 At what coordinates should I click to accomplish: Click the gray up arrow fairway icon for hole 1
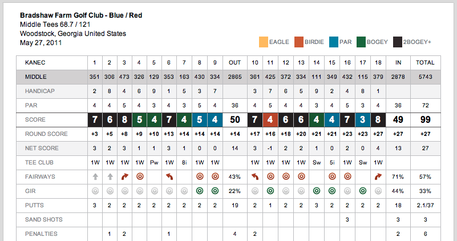click(x=95, y=176)
